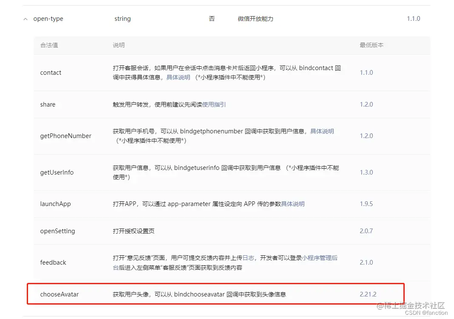Image resolution: width=454 pixels, height=319 pixels.
Task: Click the chooseAvatar bindchooseavatar description
Action: click(x=199, y=294)
